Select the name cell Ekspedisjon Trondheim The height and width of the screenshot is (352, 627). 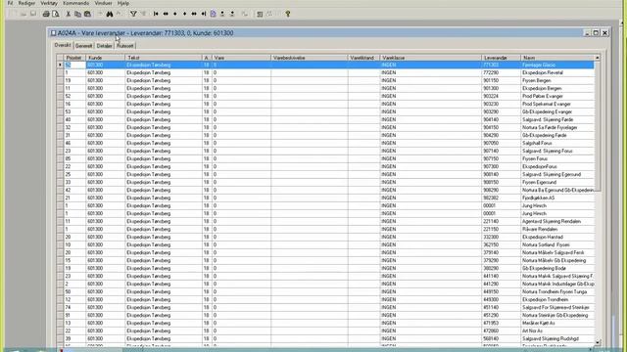(x=557, y=299)
